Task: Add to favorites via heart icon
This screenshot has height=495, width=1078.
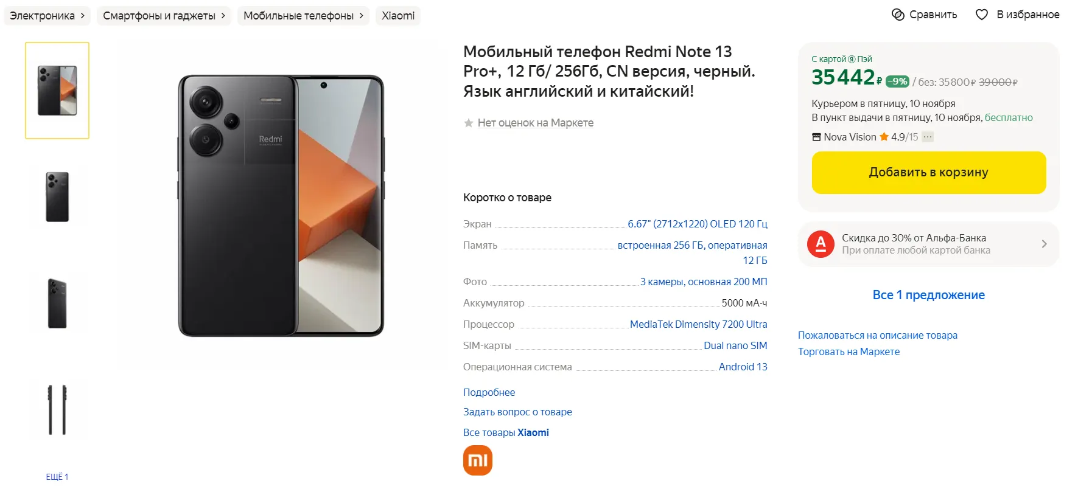Action: coord(982,15)
